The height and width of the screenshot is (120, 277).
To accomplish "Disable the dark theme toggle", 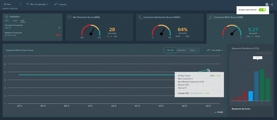I will (262, 10).
